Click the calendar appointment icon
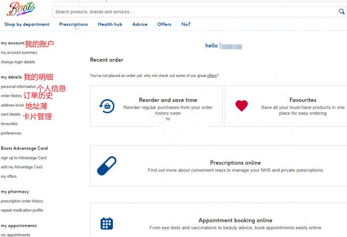Image resolution: width=347 pixels, height=237 pixels. 107,224
